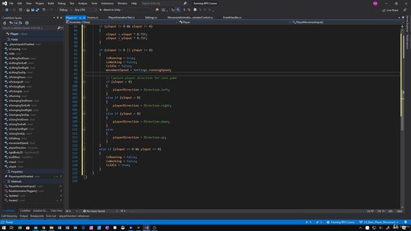Open the File menu

coord(12,3)
